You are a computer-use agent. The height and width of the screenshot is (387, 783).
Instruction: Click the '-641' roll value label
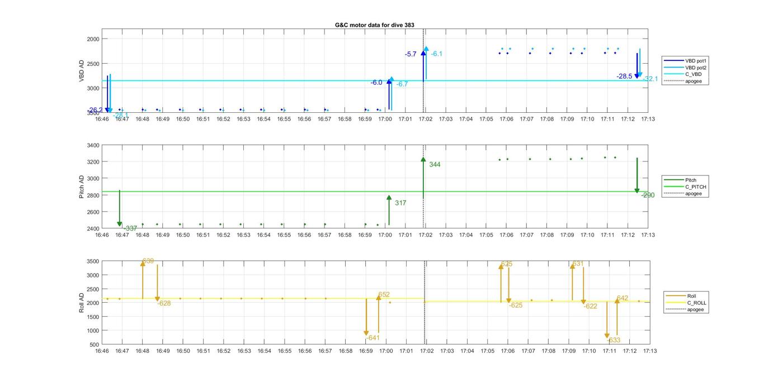(372, 338)
